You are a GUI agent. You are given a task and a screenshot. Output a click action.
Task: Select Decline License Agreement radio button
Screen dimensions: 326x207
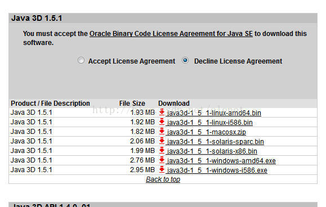185,60
